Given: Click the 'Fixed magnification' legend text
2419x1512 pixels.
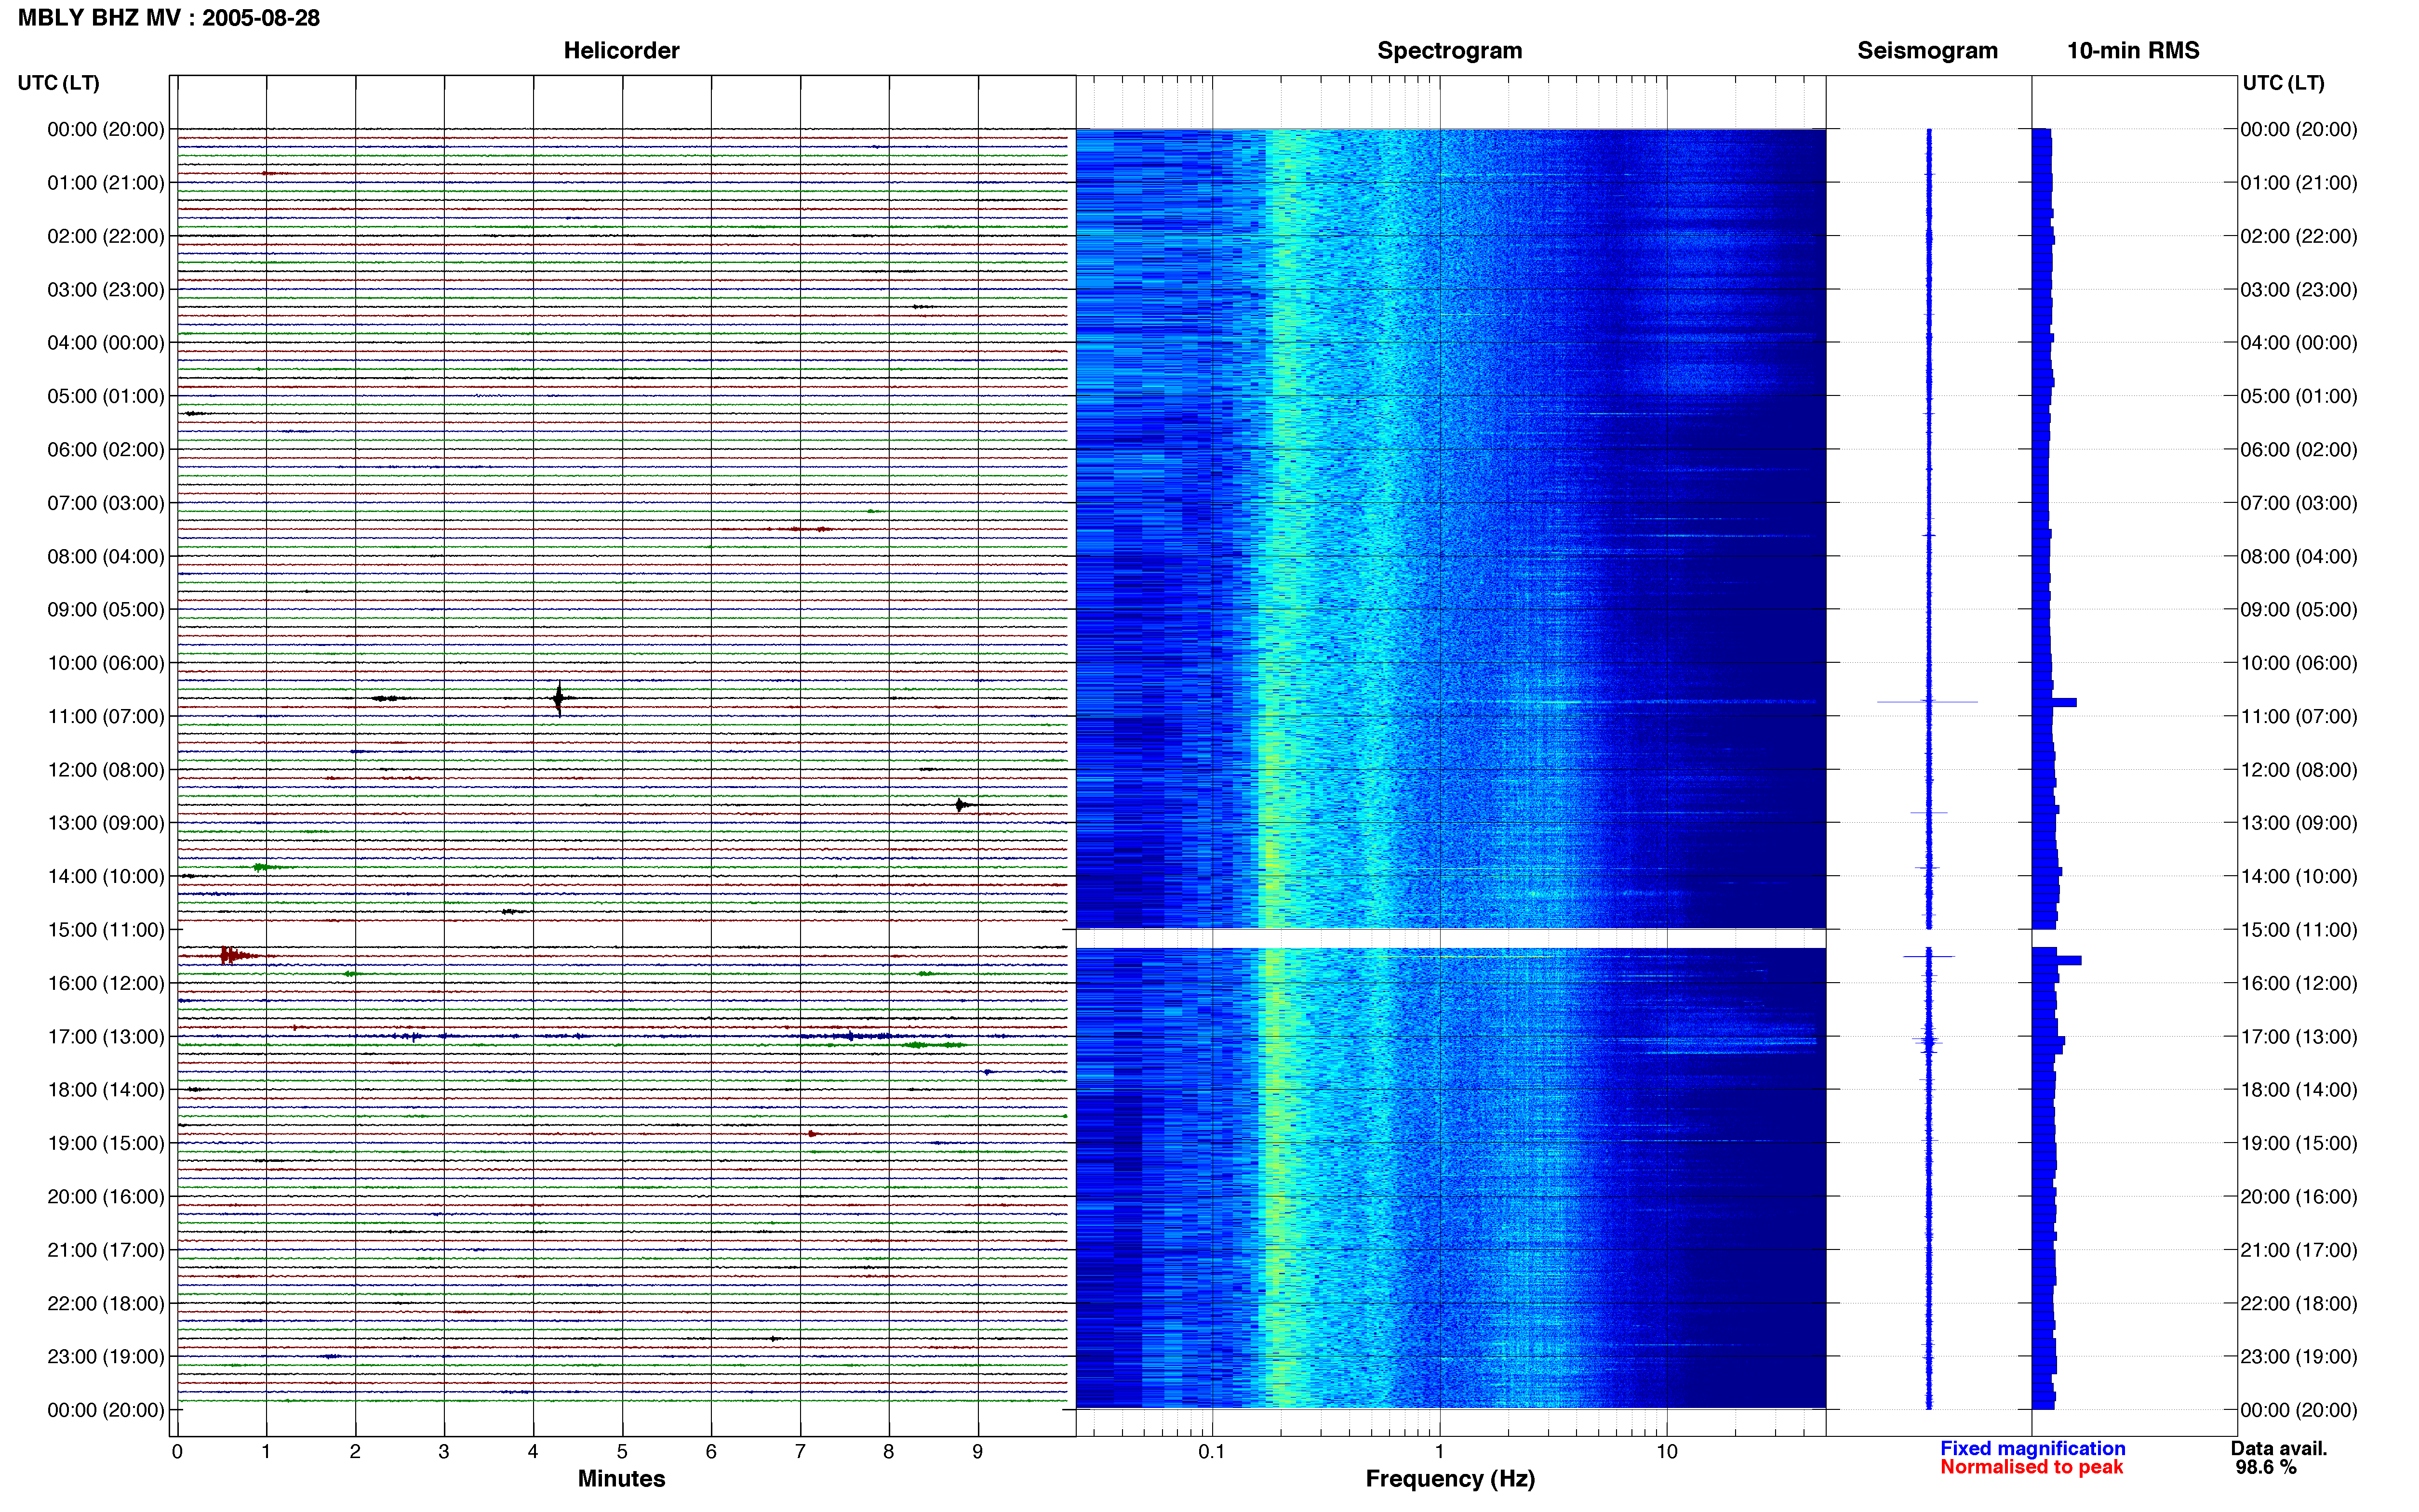Looking at the screenshot, I should coord(2033,1449).
